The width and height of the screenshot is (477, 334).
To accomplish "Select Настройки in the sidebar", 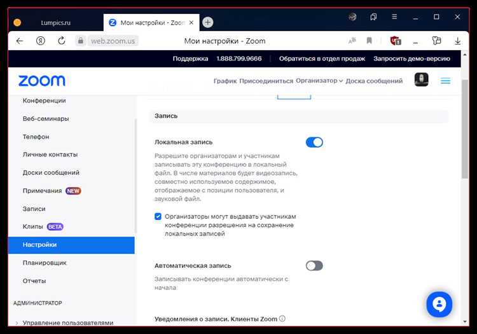I will click(71, 245).
